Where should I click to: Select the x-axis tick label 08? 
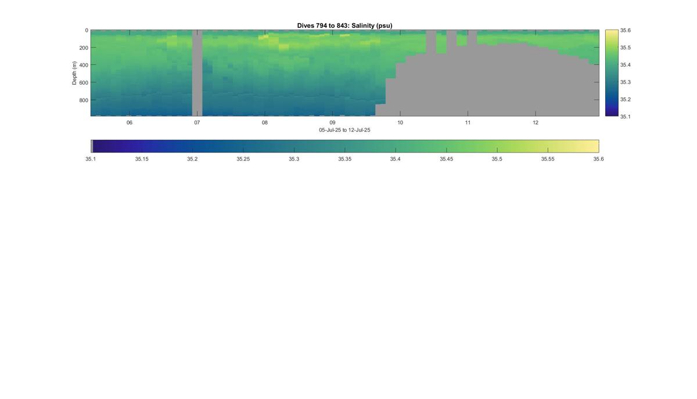pyautogui.click(x=265, y=122)
